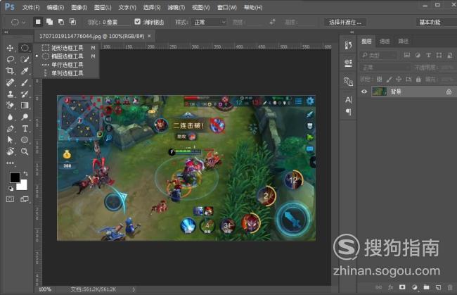Choose Subtract from Selection mode button
457x295 pixels.
click(61, 22)
